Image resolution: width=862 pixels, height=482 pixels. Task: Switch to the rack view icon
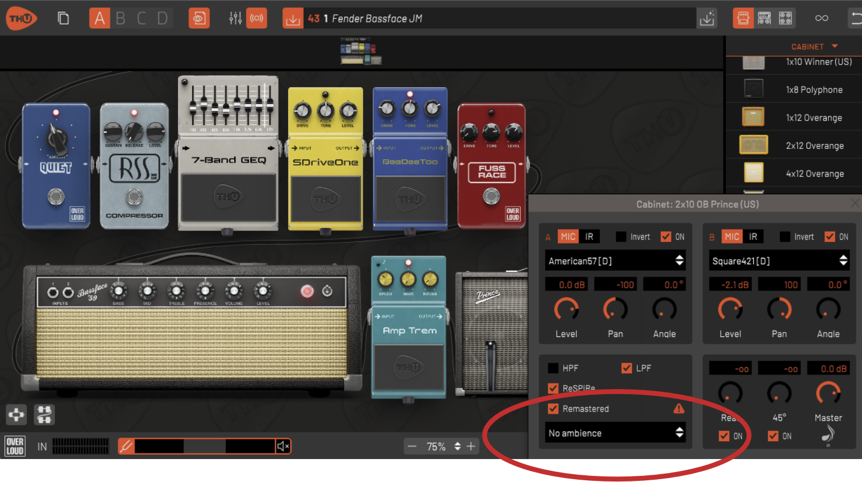[x=764, y=18]
